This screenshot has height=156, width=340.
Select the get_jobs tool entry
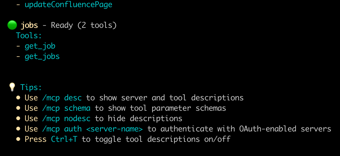point(42,56)
